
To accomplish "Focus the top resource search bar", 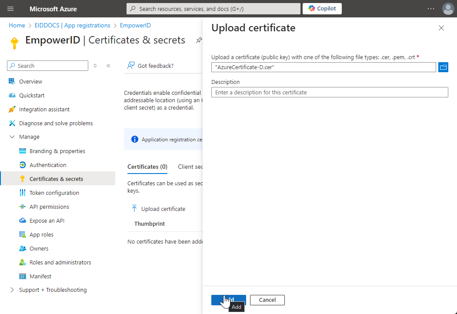I will coord(213,9).
